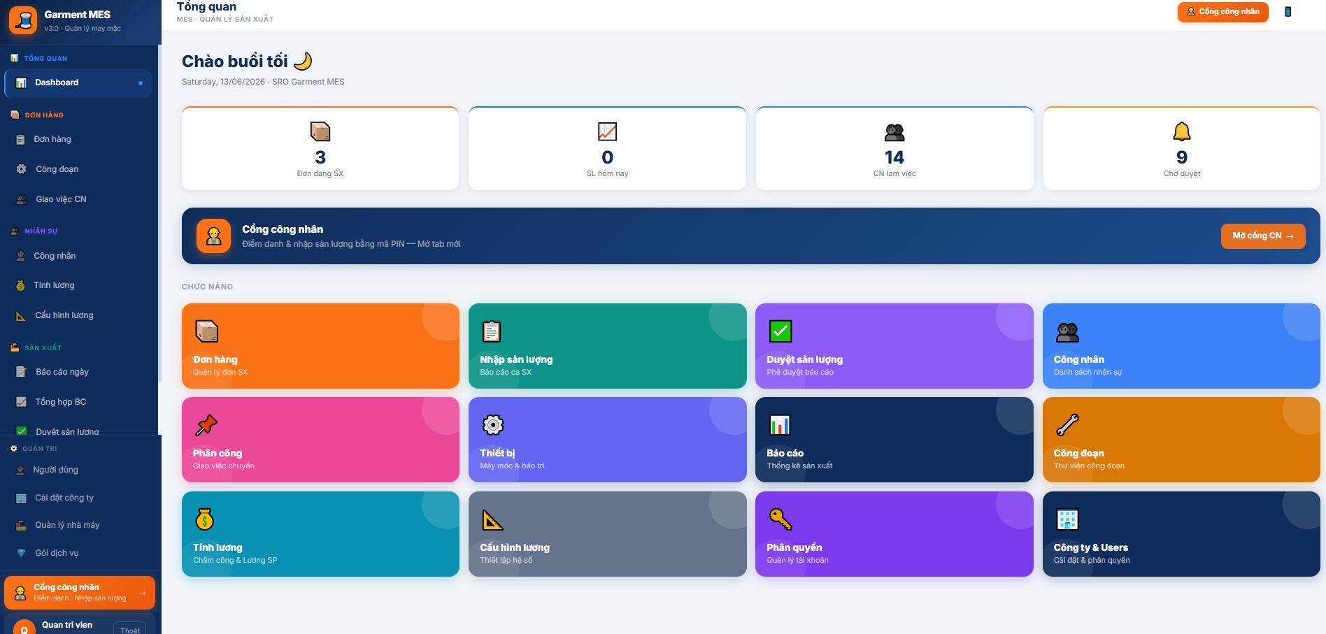This screenshot has height=634, width=1326.
Task: Click the people icon on 'Công nhân' tile
Action: (x=1067, y=332)
